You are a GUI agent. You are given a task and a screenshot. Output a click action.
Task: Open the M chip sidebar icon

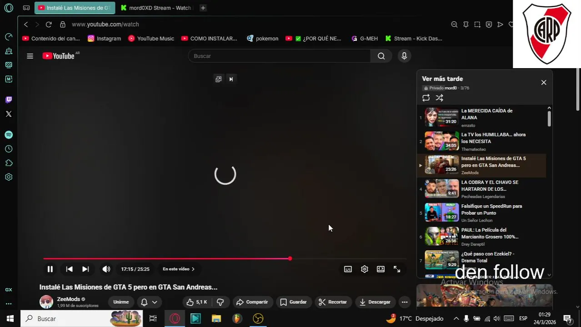coord(9,79)
